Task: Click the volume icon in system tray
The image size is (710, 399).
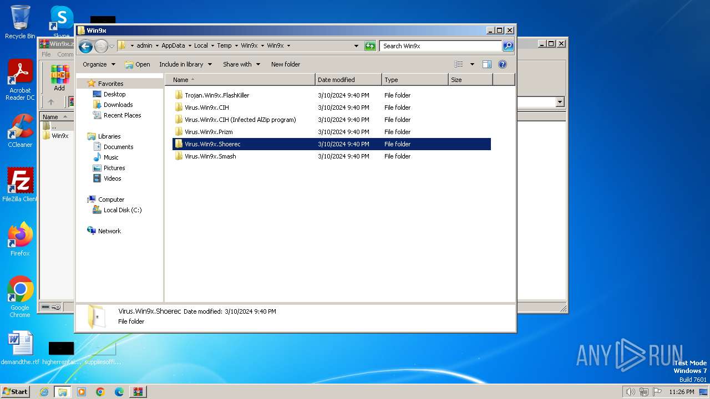Action: point(630,392)
